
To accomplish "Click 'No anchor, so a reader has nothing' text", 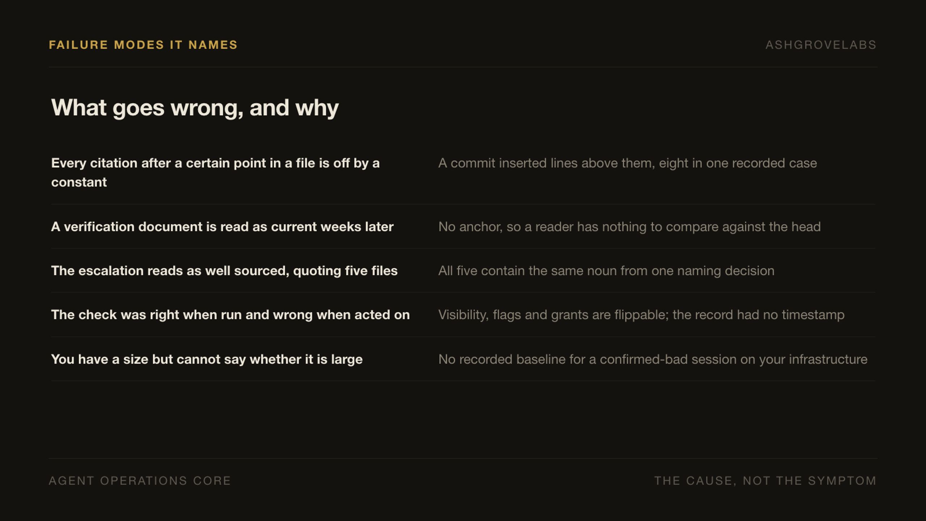I will click(x=629, y=227).
